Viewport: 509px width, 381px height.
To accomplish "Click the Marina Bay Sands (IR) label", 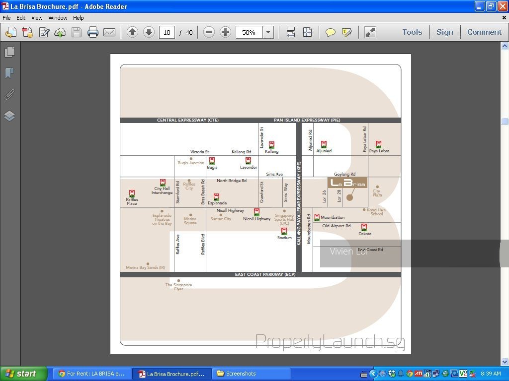I will 146,267.
